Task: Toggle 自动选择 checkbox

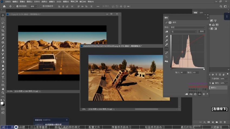Action: tap(18, 6)
